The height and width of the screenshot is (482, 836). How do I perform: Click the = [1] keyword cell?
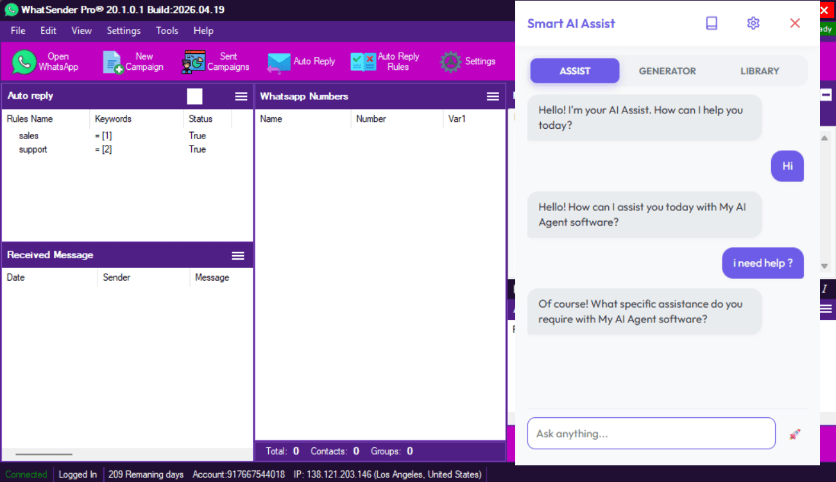click(x=103, y=136)
